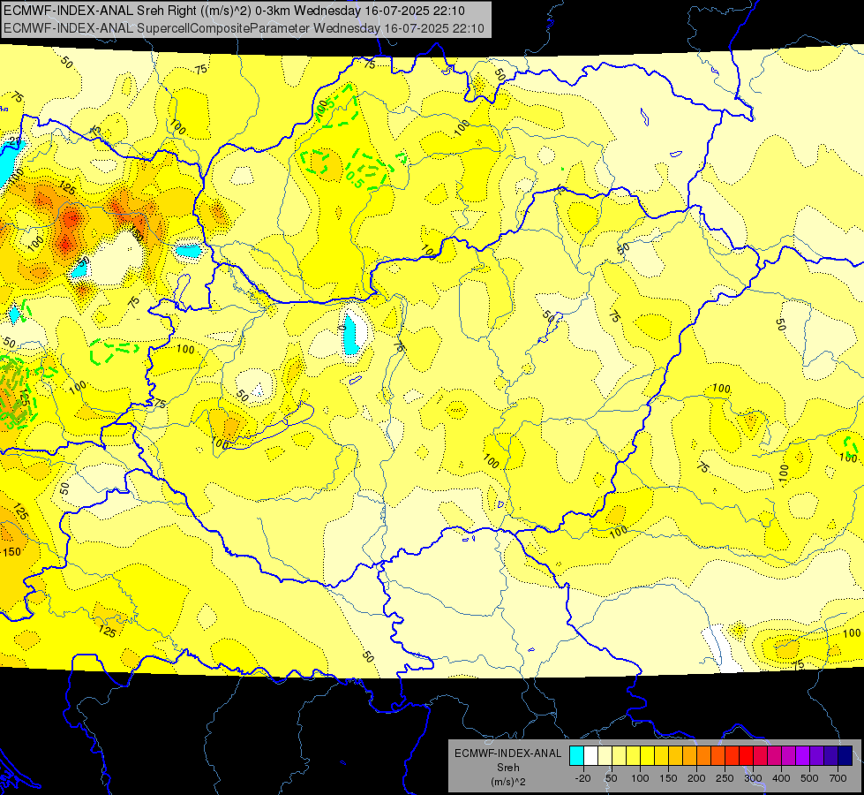
Task: Click the 'Sreh Right 0-3km' title line
Action: [234, 11]
